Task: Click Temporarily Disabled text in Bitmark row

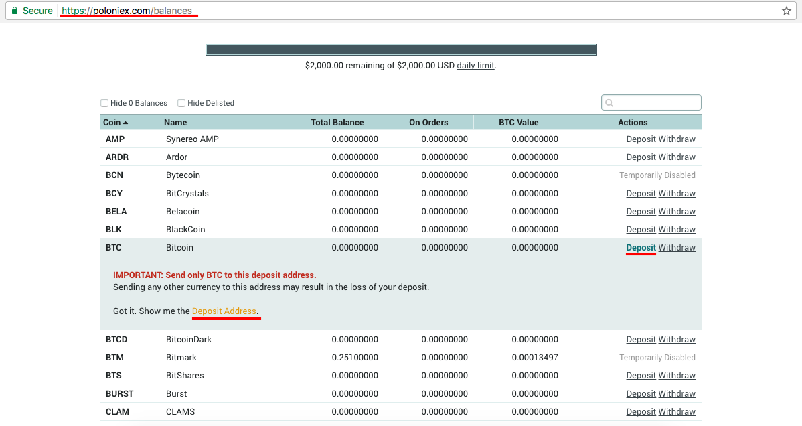Action: (657, 358)
